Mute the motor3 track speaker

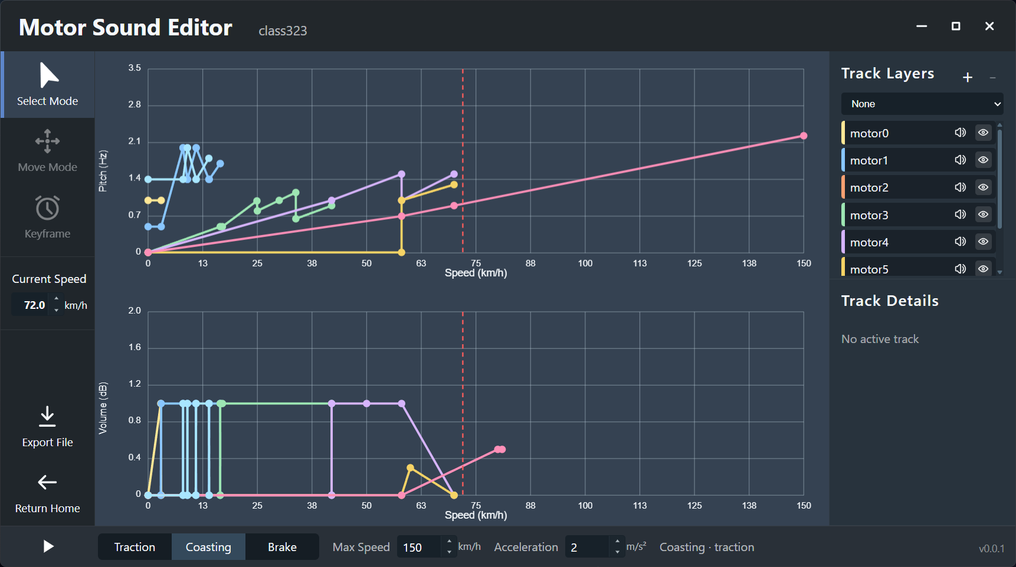click(x=960, y=215)
